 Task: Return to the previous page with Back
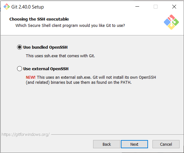pos(107,144)
